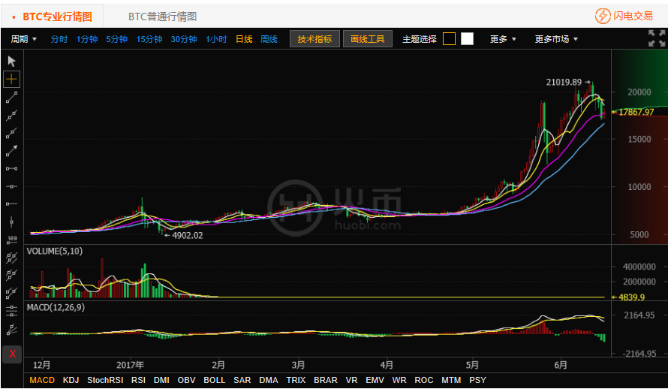Select the 15分钟 timeframe

point(149,39)
